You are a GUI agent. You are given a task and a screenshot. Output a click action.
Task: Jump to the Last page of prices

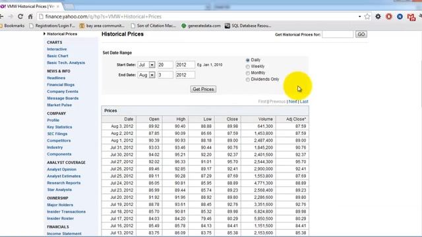[304, 101]
